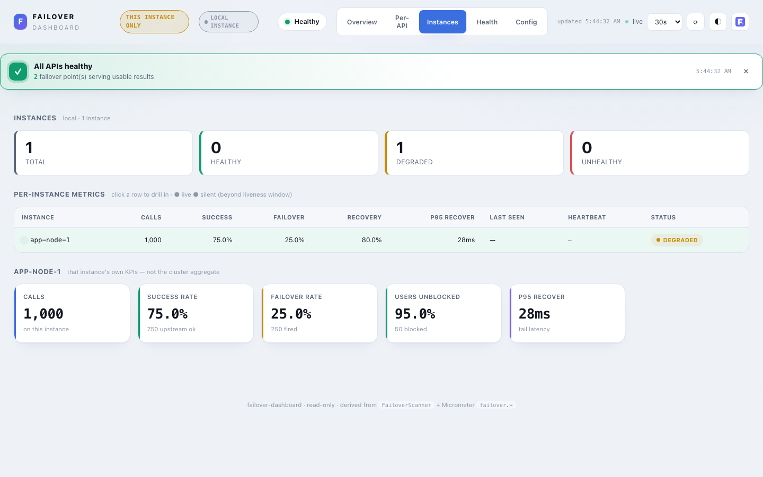The width and height of the screenshot is (763, 477).
Task: Click the 28ms table cell
Action: [x=466, y=240]
